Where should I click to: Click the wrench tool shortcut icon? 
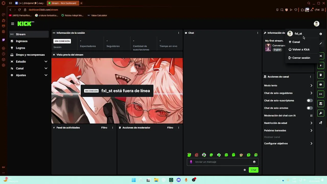tap(321, 113)
